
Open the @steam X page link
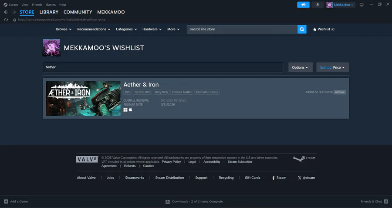click(306, 178)
